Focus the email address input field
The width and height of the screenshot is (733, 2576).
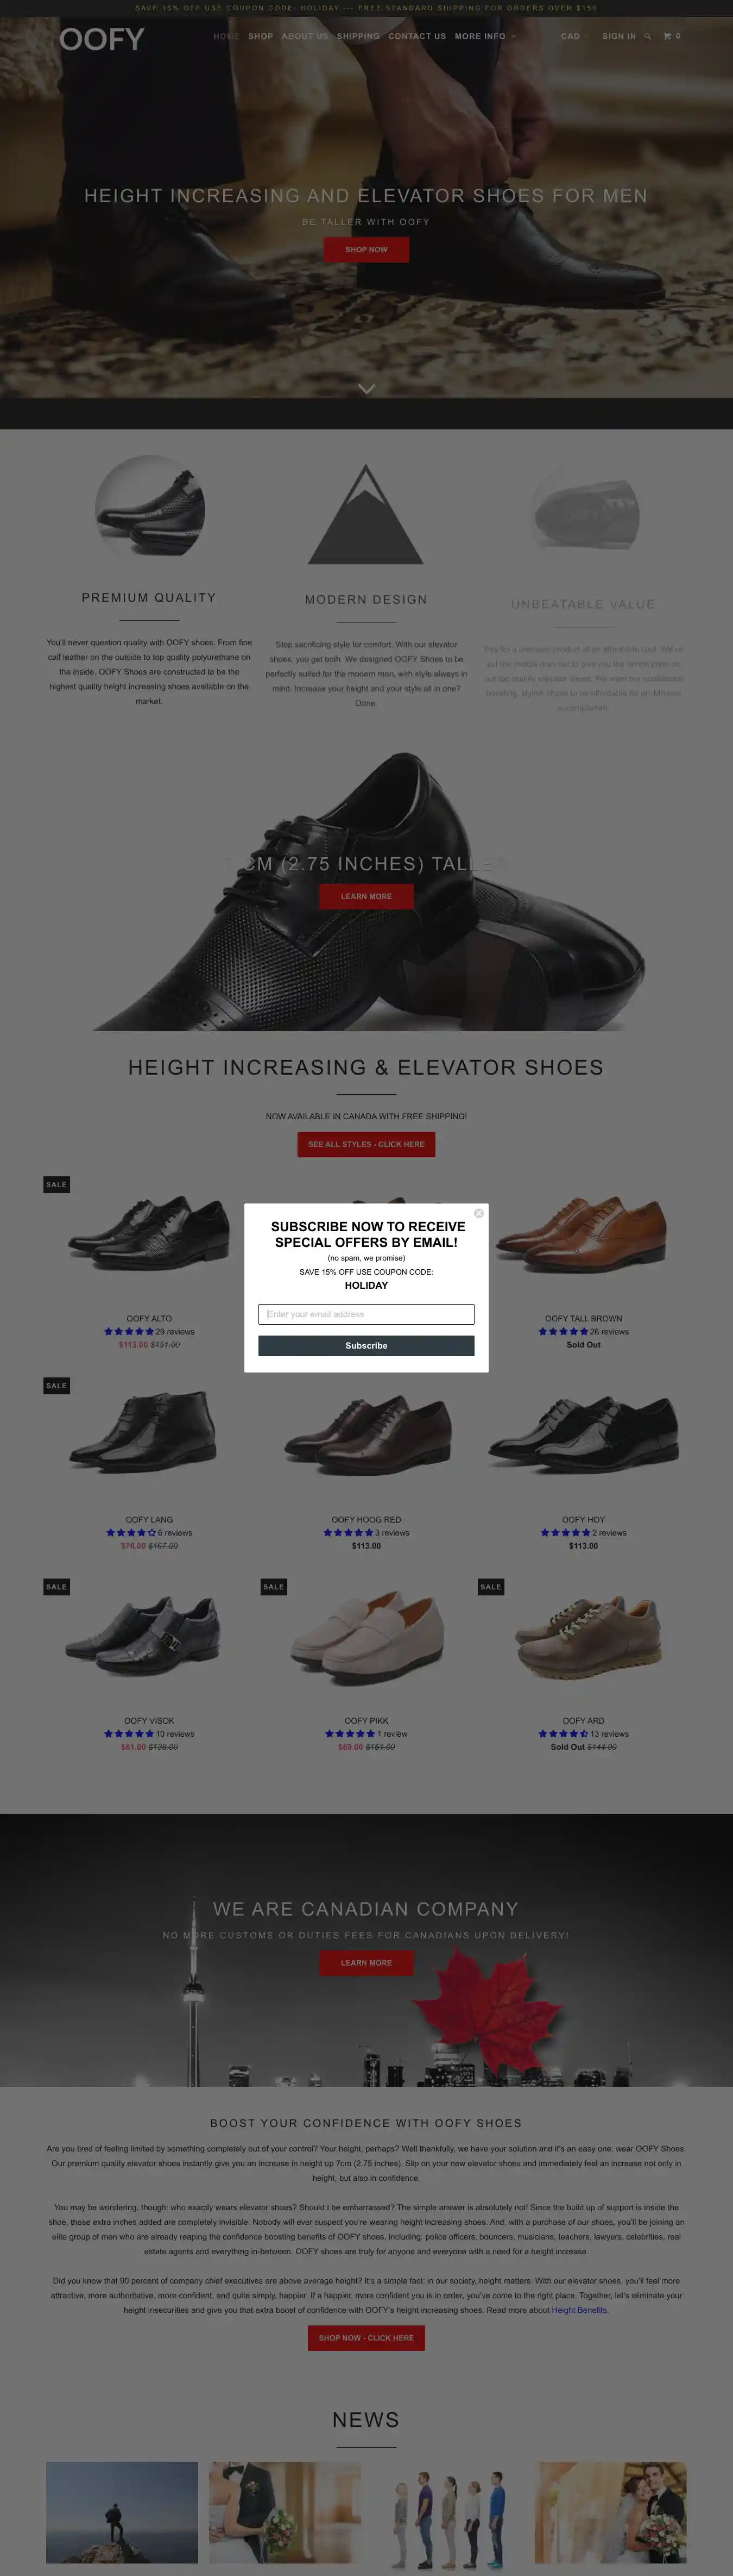[366, 1314]
